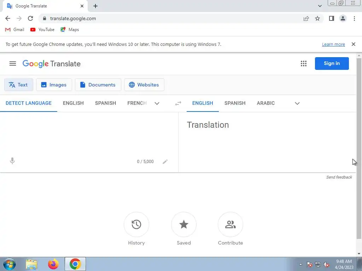362x271 pixels.
Task: Open the Google apps grid
Action: [304, 64]
